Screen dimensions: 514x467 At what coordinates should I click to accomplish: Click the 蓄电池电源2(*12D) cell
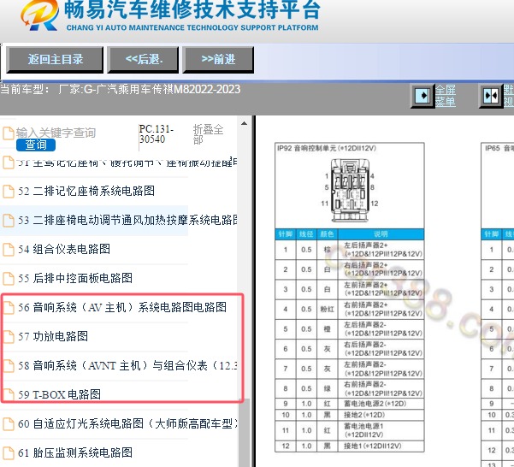click(381, 404)
